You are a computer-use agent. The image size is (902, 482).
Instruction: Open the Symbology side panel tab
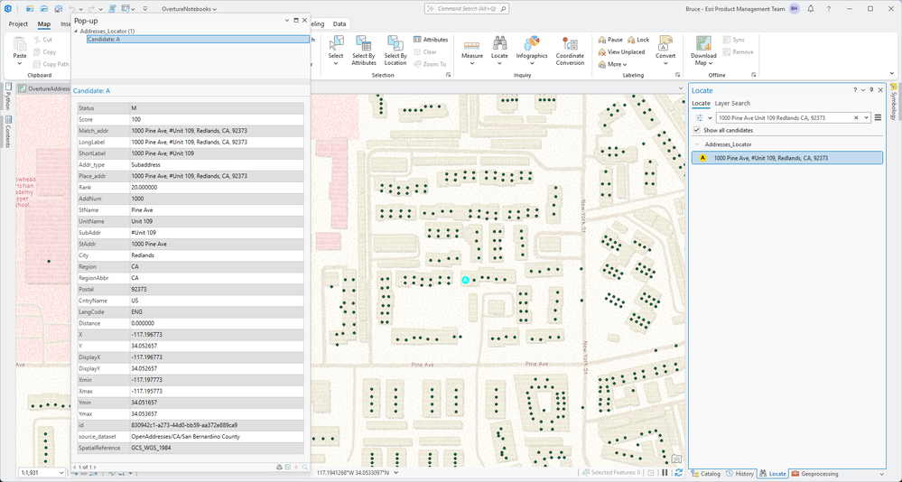pyautogui.click(x=893, y=102)
